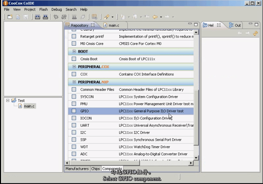Click the last edit location arrow icon
This screenshot has height=184, width=263.
(x=147, y=17)
